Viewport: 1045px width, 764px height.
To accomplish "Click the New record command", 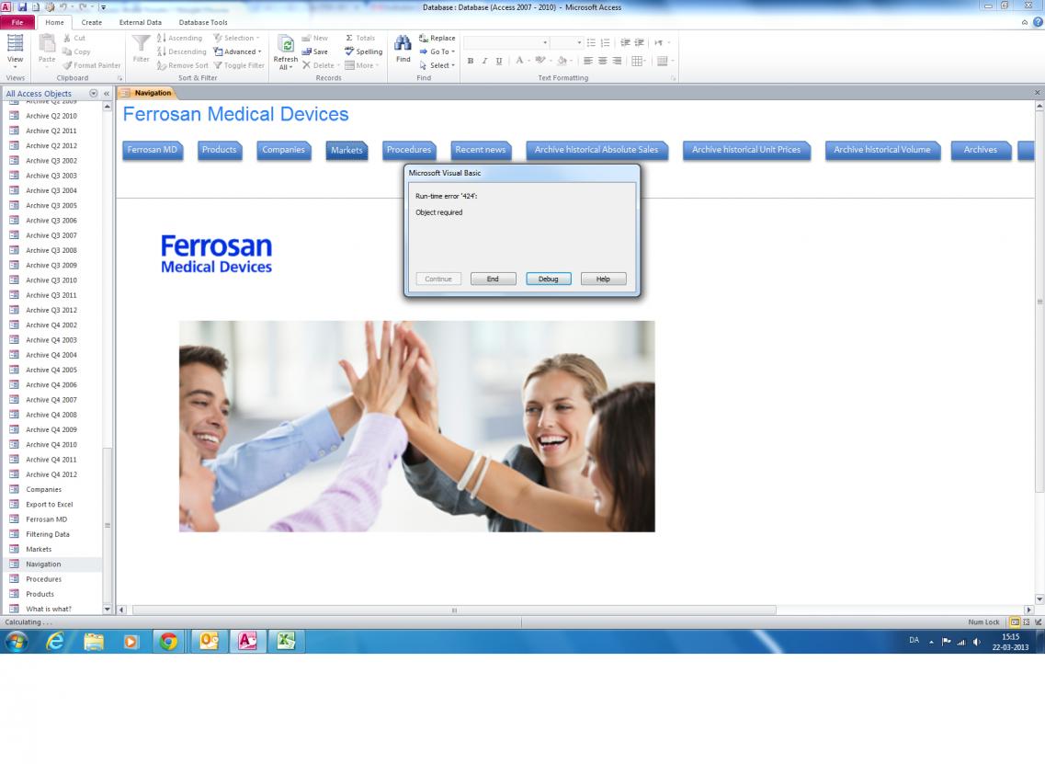I will (314, 38).
